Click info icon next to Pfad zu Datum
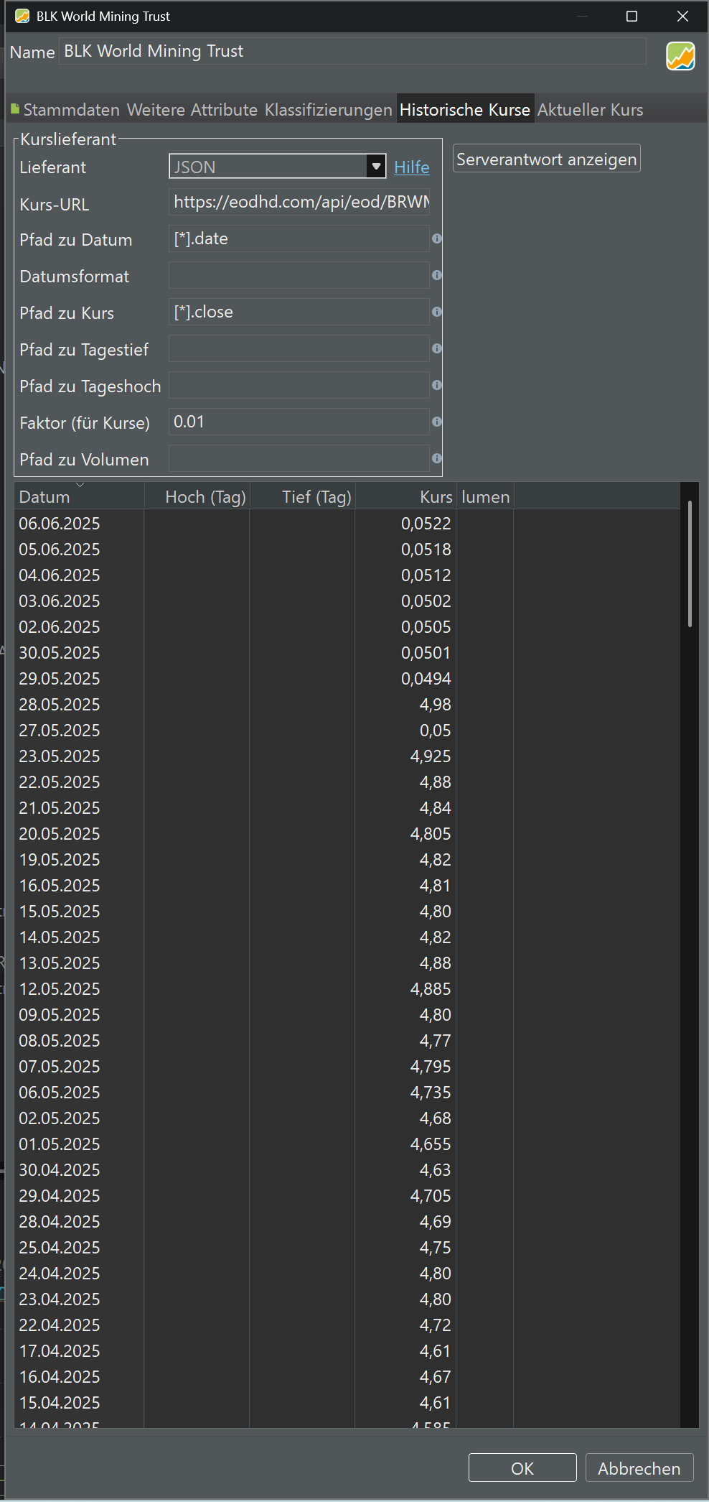This screenshot has width=709, height=1502. coord(436,238)
